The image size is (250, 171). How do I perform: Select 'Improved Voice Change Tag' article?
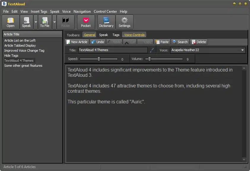click(24, 51)
